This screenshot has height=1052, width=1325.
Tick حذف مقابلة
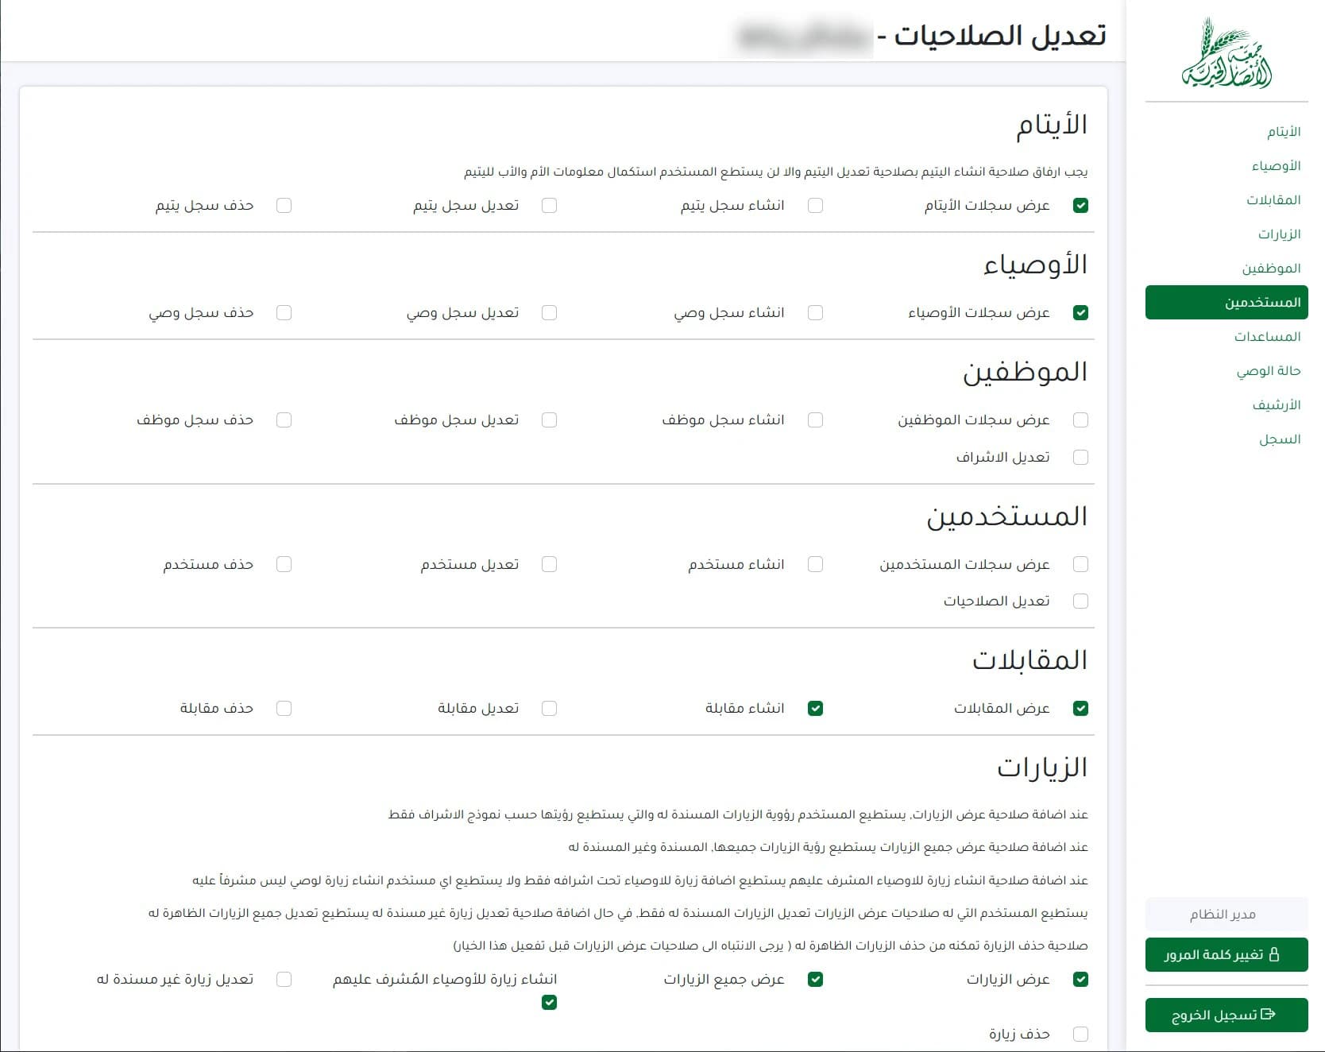click(x=284, y=709)
